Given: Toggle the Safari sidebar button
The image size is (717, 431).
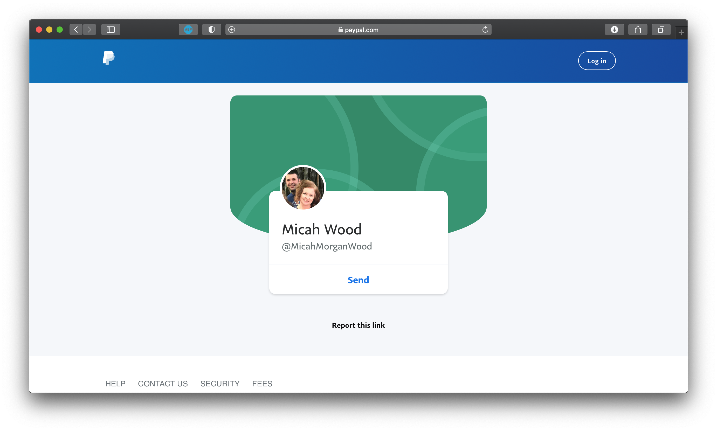Looking at the screenshot, I should [x=111, y=30].
